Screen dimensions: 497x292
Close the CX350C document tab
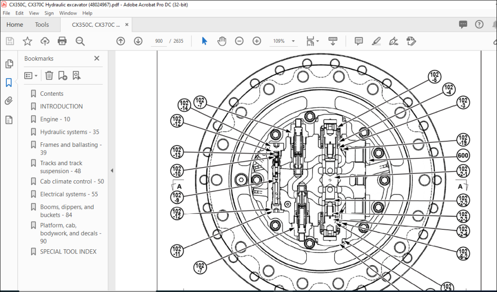click(x=127, y=25)
